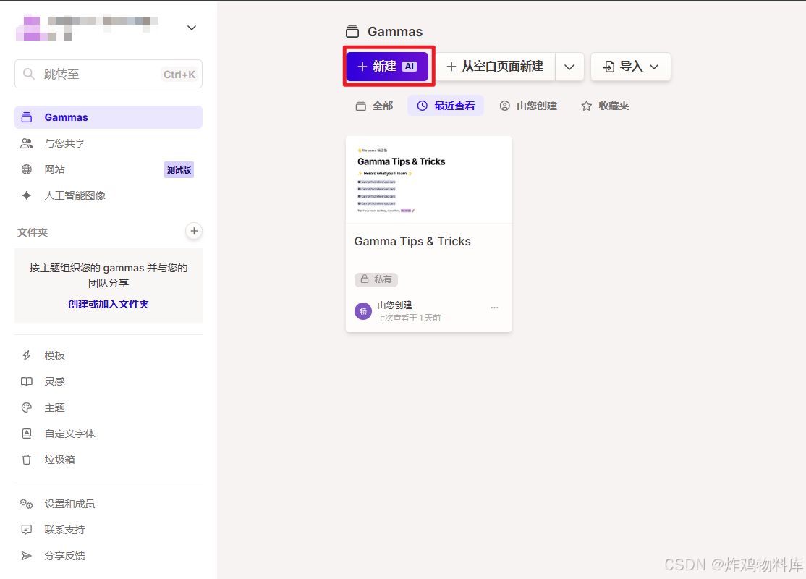Switch to the 最近查看 tab
The image size is (806, 579).
tap(446, 106)
